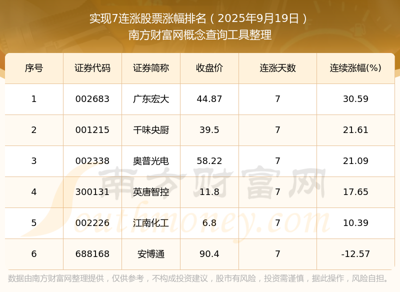The width and height of the screenshot is (400, 292).
Task: Click the column header '证券简称'
Action: pos(151,68)
